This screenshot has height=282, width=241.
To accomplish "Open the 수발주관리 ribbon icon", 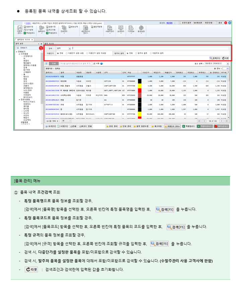I will [x=110, y=29].
